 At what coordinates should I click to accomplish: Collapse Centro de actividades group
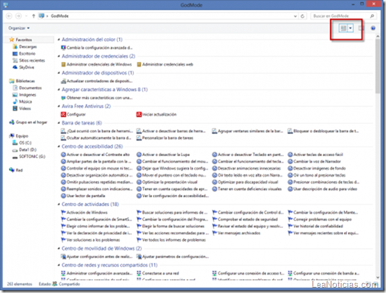coord(59,204)
